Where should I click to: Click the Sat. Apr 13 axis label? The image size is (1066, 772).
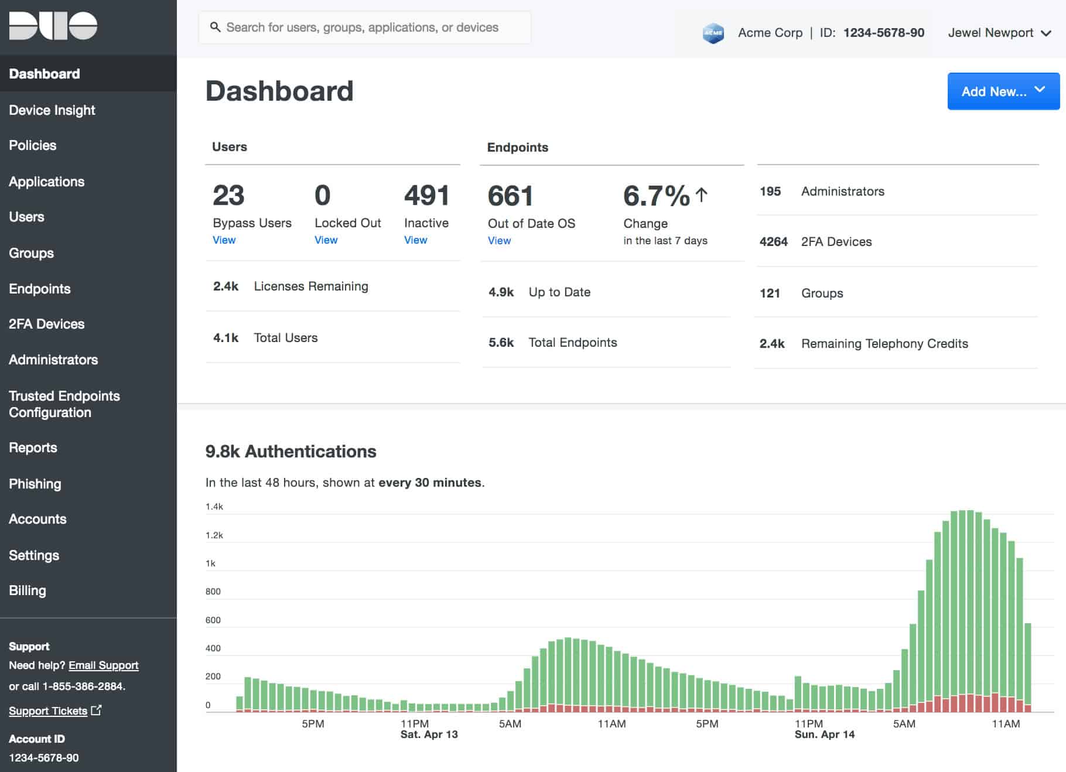click(x=429, y=735)
